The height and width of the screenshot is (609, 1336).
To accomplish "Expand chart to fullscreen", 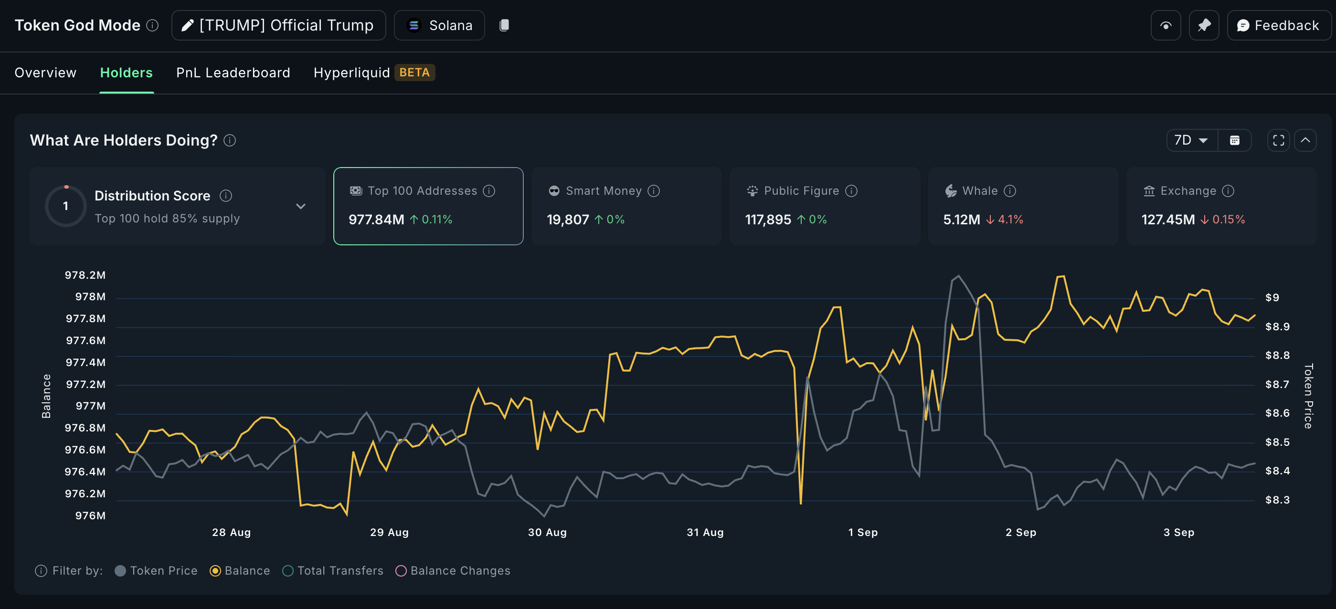I will (1278, 140).
